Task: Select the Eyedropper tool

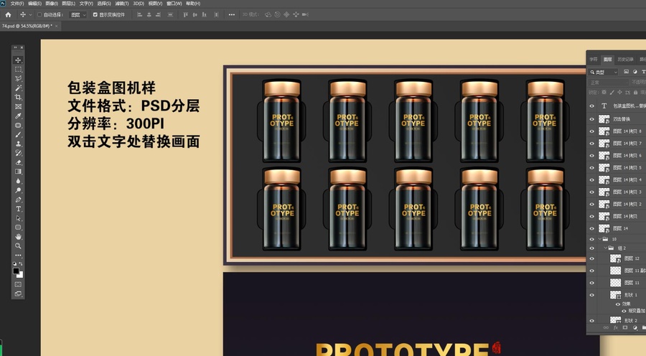Action: click(18, 116)
